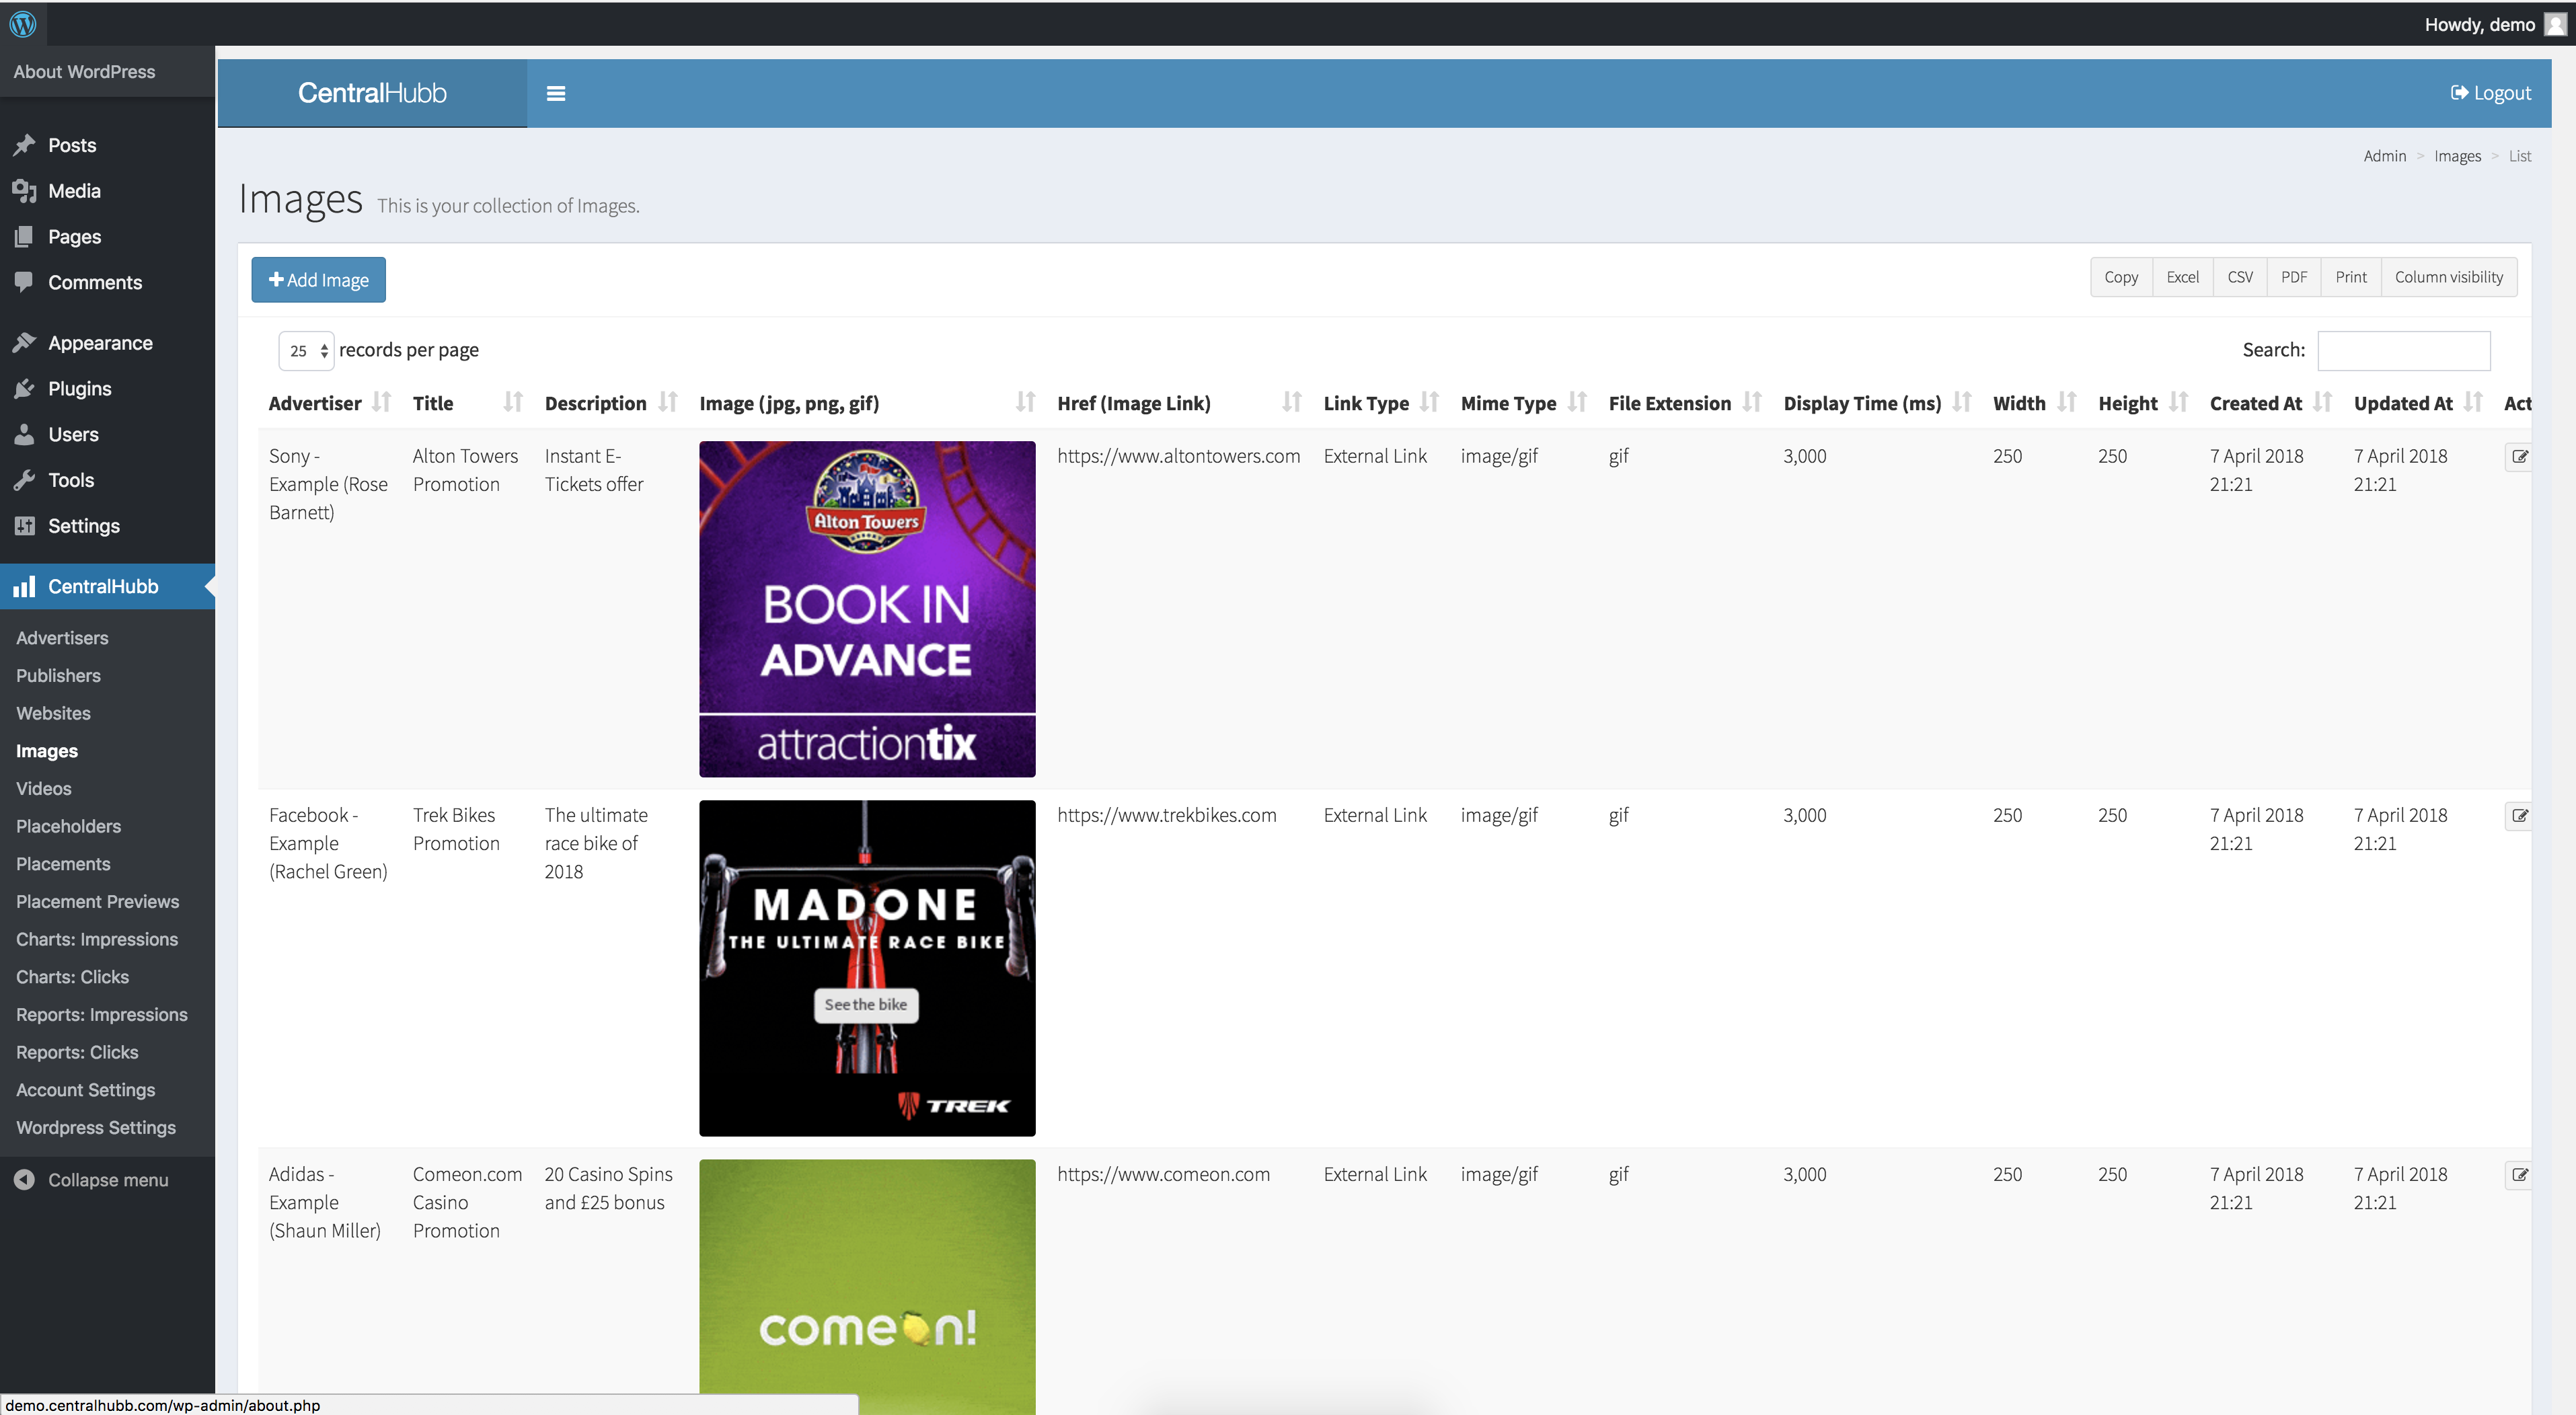Click the Admin breadcrumb link
Viewport: 2576px width, 1415px height.
click(2385, 156)
